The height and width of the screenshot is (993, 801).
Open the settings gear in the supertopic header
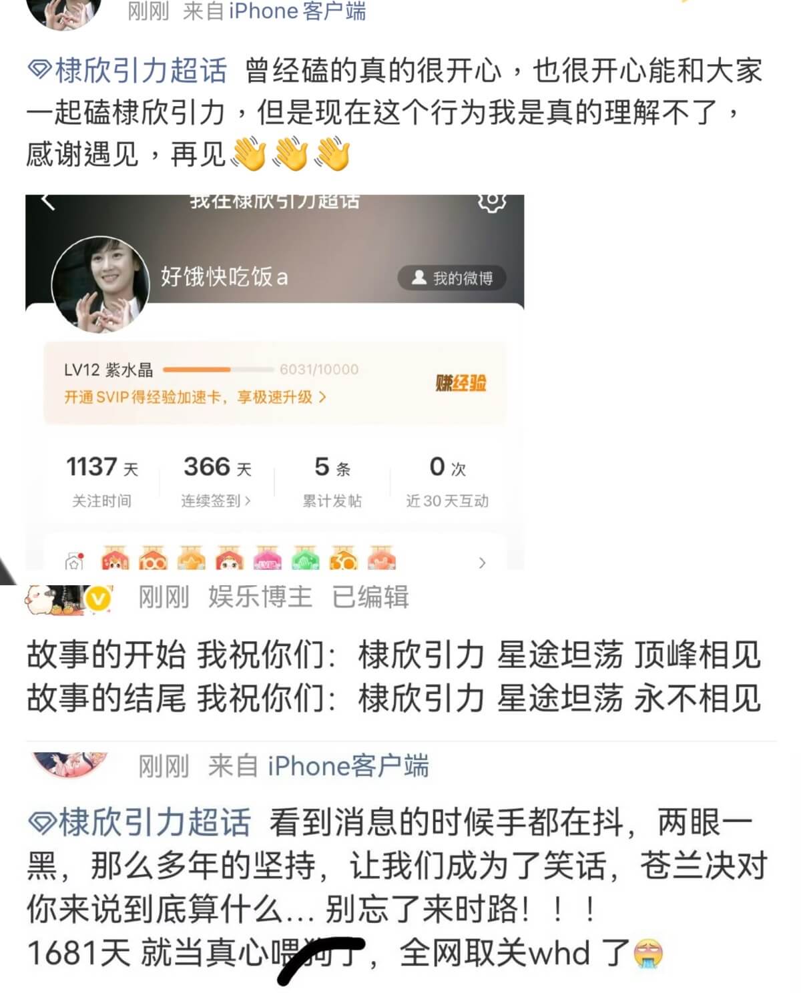click(492, 201)
